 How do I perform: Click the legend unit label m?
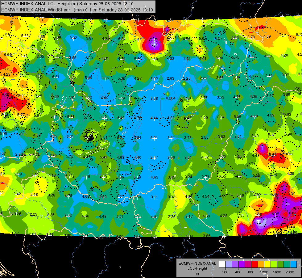pos(197,274)
